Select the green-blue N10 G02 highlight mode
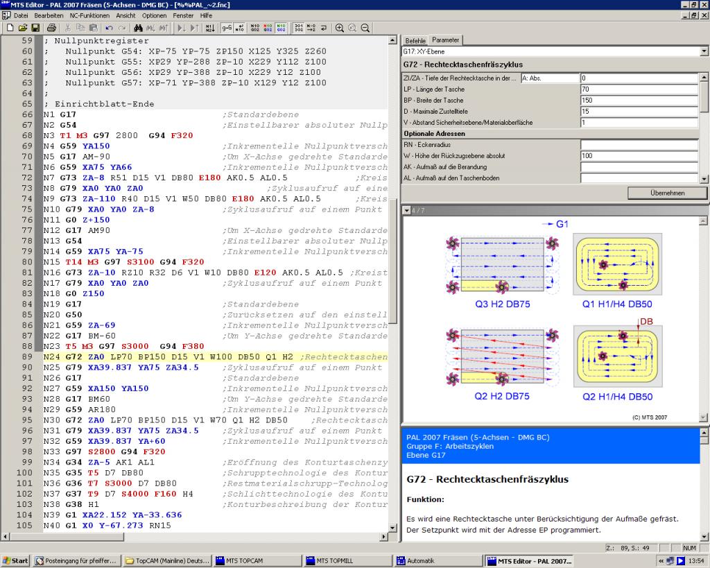The width and height of the screenshot is (710, 568). [x=281, y=28]
